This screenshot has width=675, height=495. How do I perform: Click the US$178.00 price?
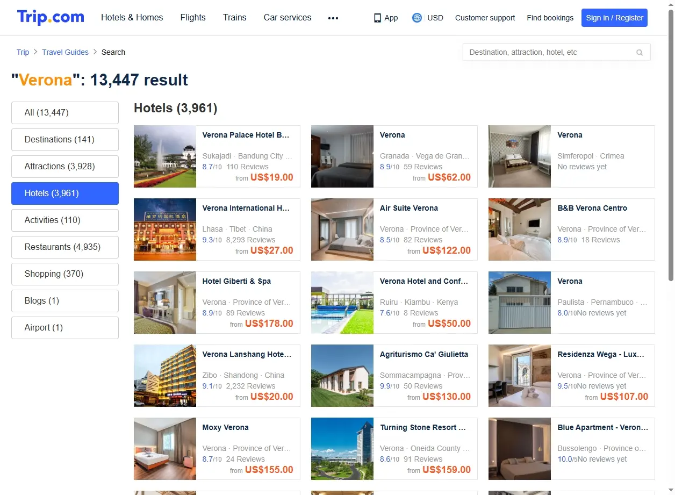[269, 324]
